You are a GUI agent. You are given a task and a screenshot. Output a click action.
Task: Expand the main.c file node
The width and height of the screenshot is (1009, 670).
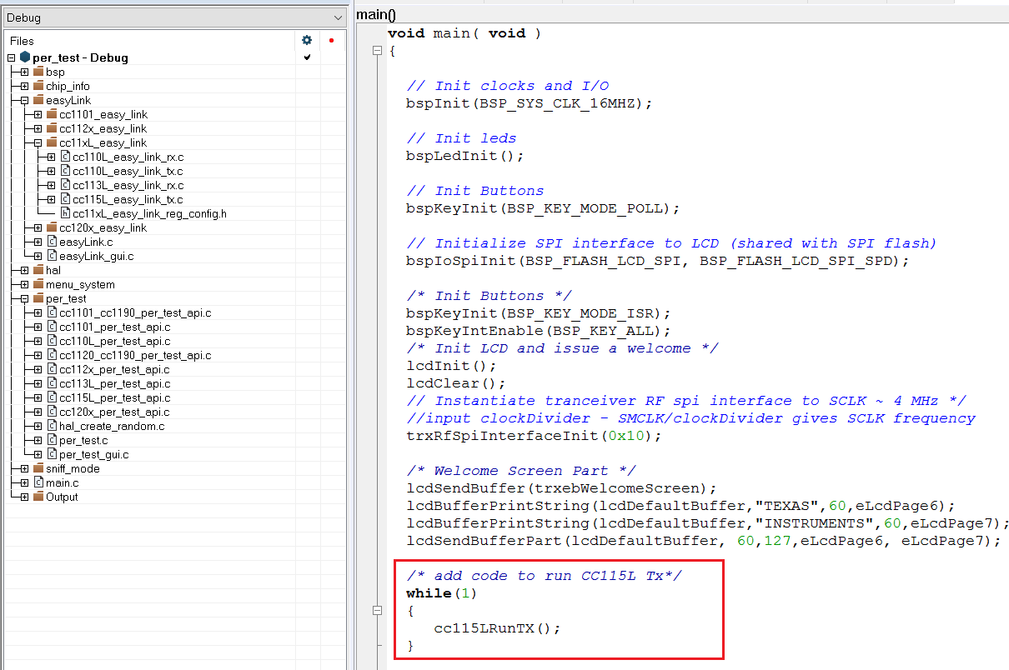tap(25, 482)
